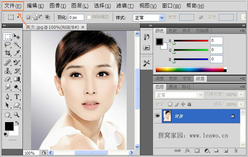This screenshot has width=248, height=157.
Task: Create a new layer icon
Action: pos(226,151)
